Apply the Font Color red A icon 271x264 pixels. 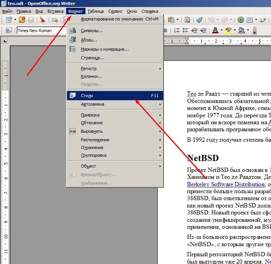pos(215,30)
